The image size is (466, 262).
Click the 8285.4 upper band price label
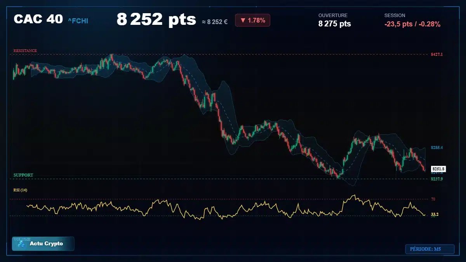click(437, 148)
